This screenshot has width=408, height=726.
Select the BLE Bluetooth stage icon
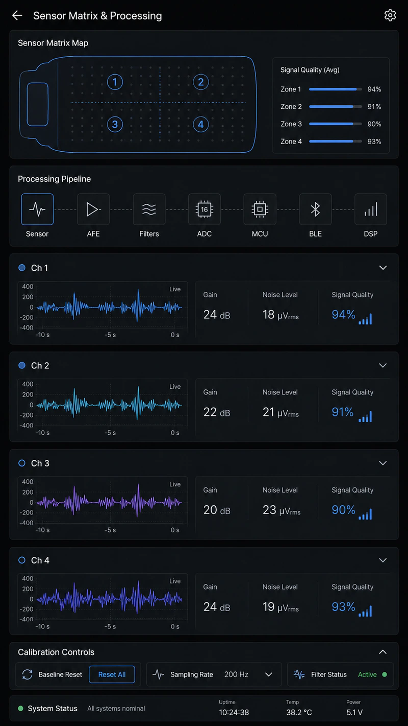[x=315, y=209]
